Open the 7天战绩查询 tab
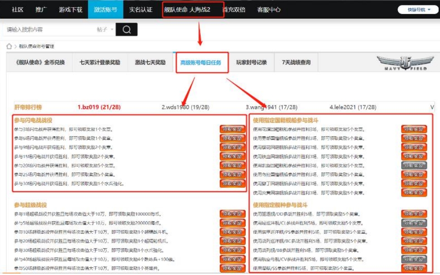The image size is (440, 275). (296, 63)
